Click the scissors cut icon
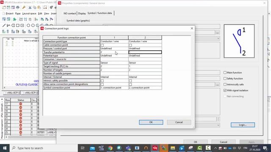The height and width of the screenshot is (152, 271). [30, 8]
